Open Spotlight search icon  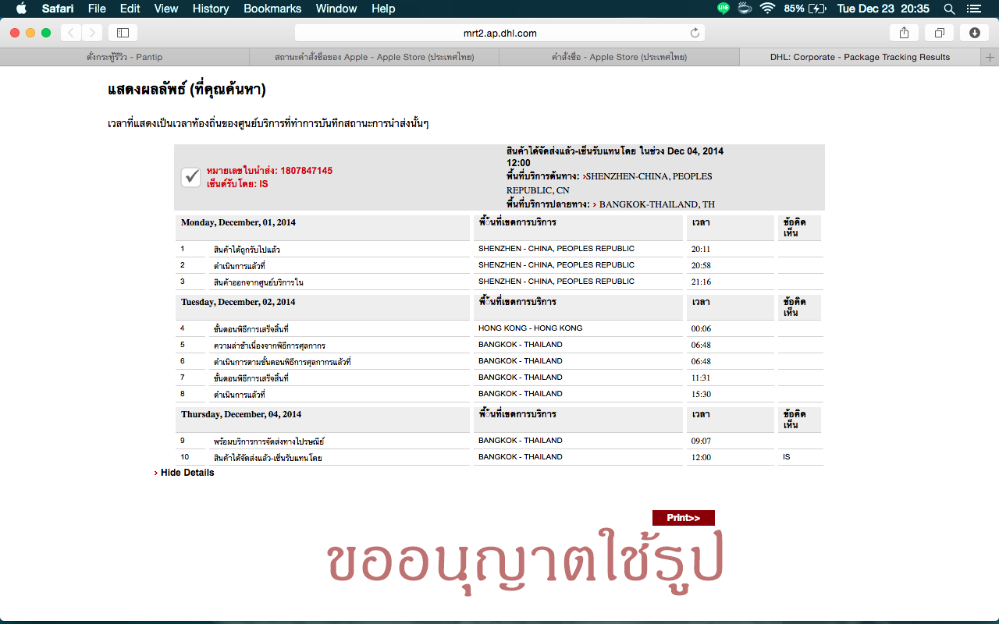[x=949, y=9]
